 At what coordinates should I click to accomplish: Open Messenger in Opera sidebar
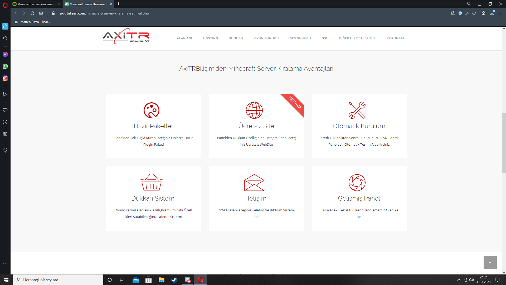pos(5,54)
